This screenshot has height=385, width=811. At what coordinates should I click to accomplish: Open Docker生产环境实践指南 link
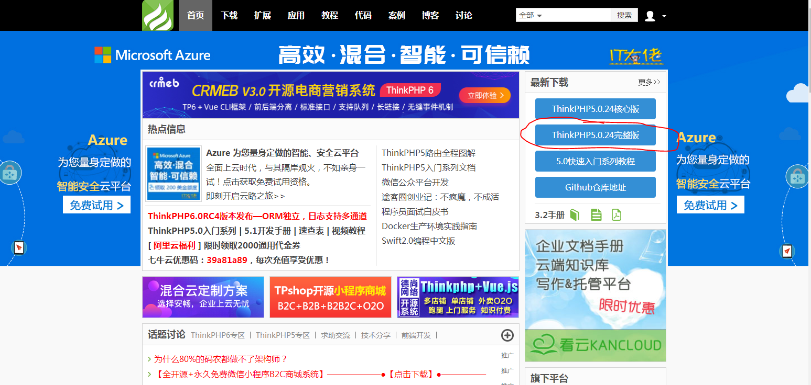tap(429, 226)
